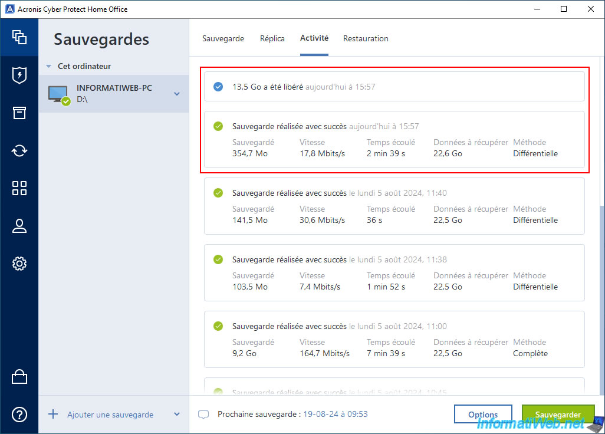Switch to the Réplica tab

(272, 38)
